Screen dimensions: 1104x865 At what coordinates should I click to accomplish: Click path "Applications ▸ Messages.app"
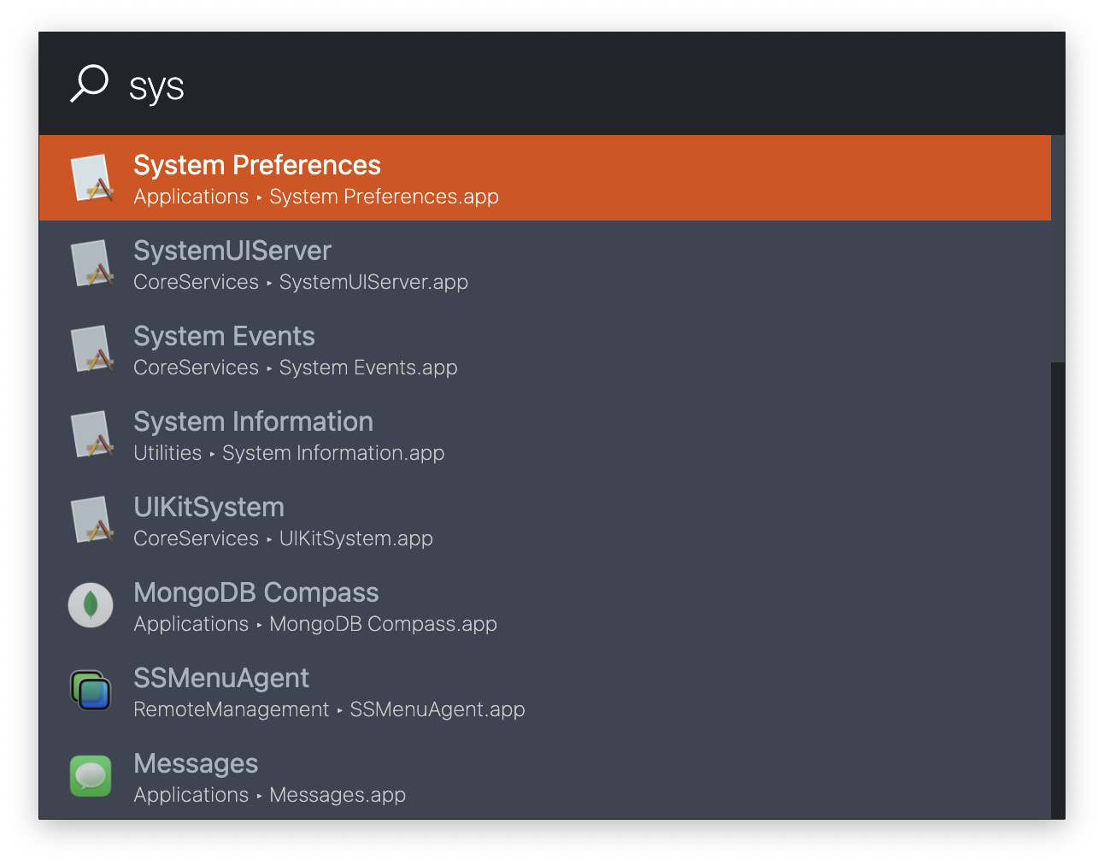click(270, 795)
